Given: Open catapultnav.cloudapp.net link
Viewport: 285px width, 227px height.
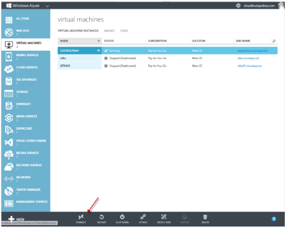Looking at the screenshot, I should click(x=252, y=51).
